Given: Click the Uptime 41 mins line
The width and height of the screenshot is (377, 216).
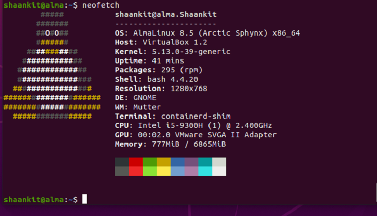Looking at the screenshot, I should pyautogui.click(x=149, y=60).
